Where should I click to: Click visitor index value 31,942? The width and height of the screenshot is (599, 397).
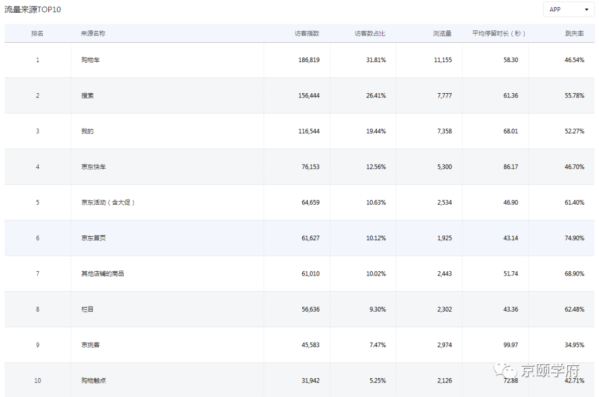[x=310, y=380]
